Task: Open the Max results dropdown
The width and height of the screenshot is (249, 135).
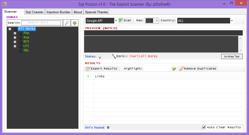Action: (x=157, y=21)
